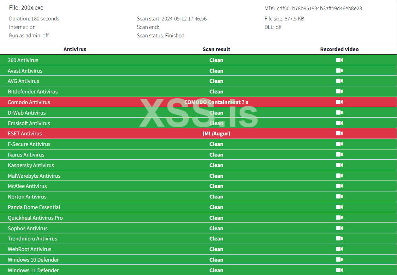Viewport: 397px width, 275px height.
Task: Open Bitdefender Antivirus video recording
Action: pos(339,91)
